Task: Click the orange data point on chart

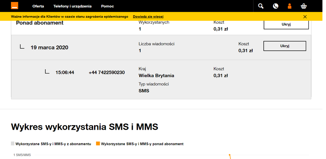Action: pyautogui.click(x=230, y=155)
